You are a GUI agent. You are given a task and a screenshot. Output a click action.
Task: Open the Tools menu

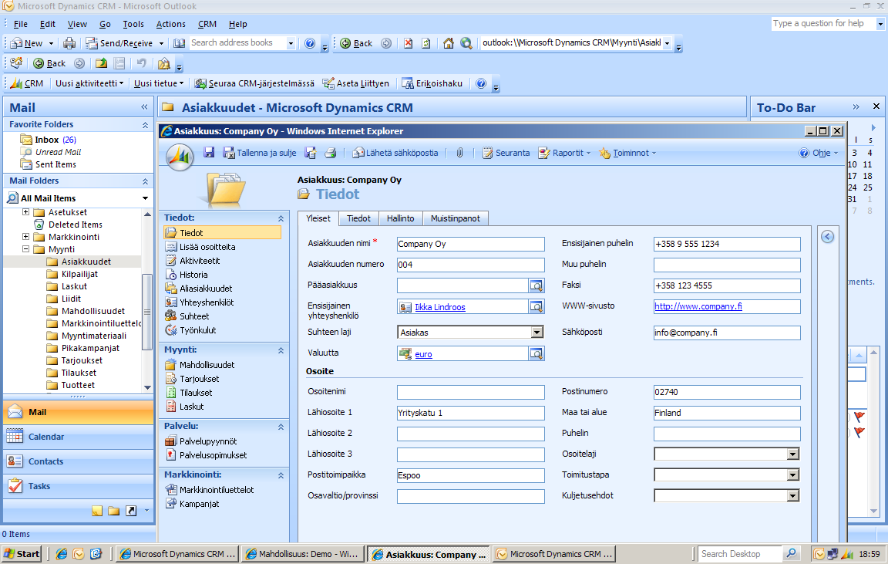[x=133, y=24]
